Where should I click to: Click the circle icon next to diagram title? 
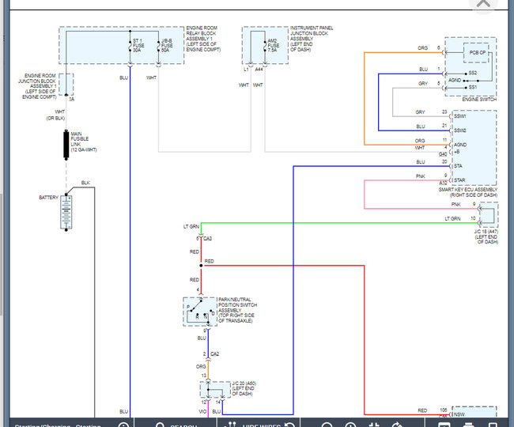coord(123,423)
